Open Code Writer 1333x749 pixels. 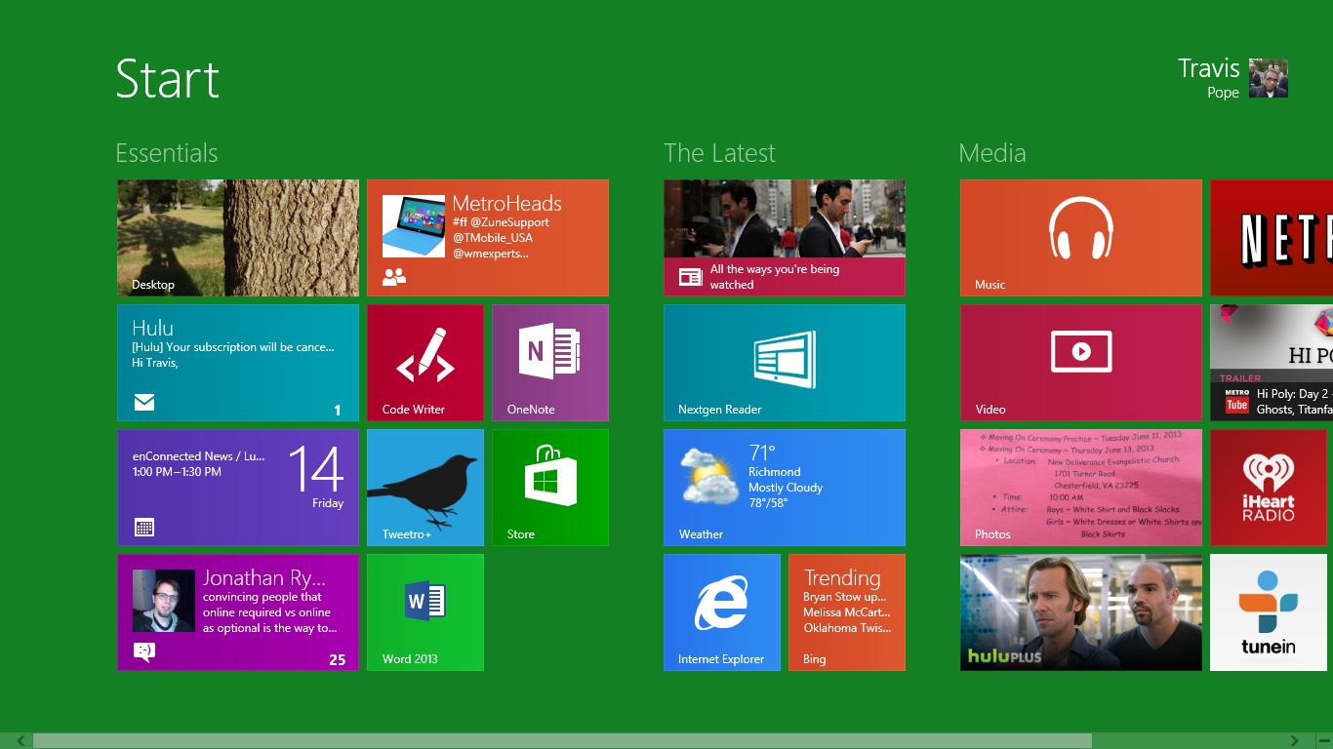coord(424,362)
